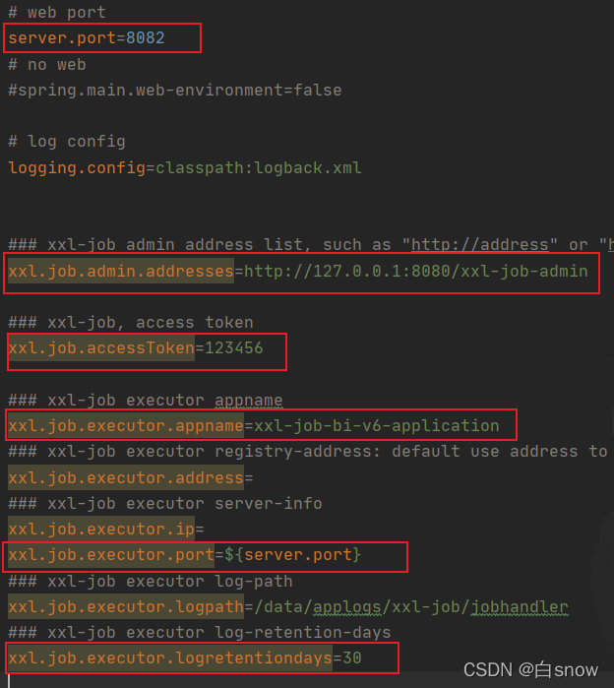Open the http://address link in the comment
Screen dimensions: 614x688
coord(480,244)
